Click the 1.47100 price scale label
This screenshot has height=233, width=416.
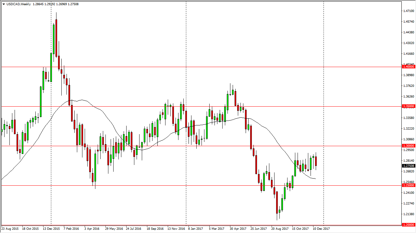click(408, 11)
